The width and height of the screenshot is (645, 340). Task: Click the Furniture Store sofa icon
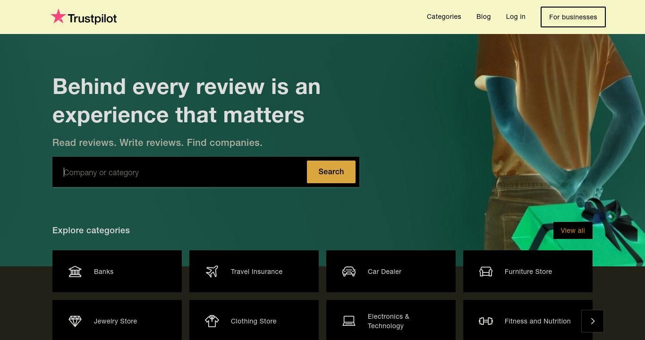point(486,272)
